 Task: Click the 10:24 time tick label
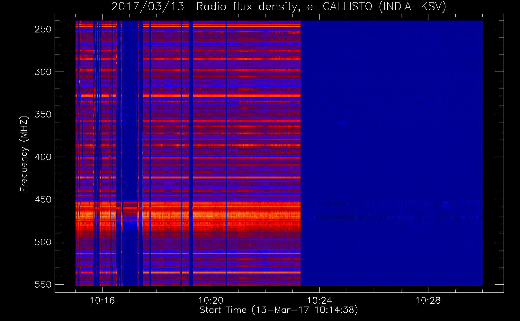coord(319,301)
